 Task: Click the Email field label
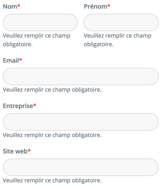click(11, 60)
